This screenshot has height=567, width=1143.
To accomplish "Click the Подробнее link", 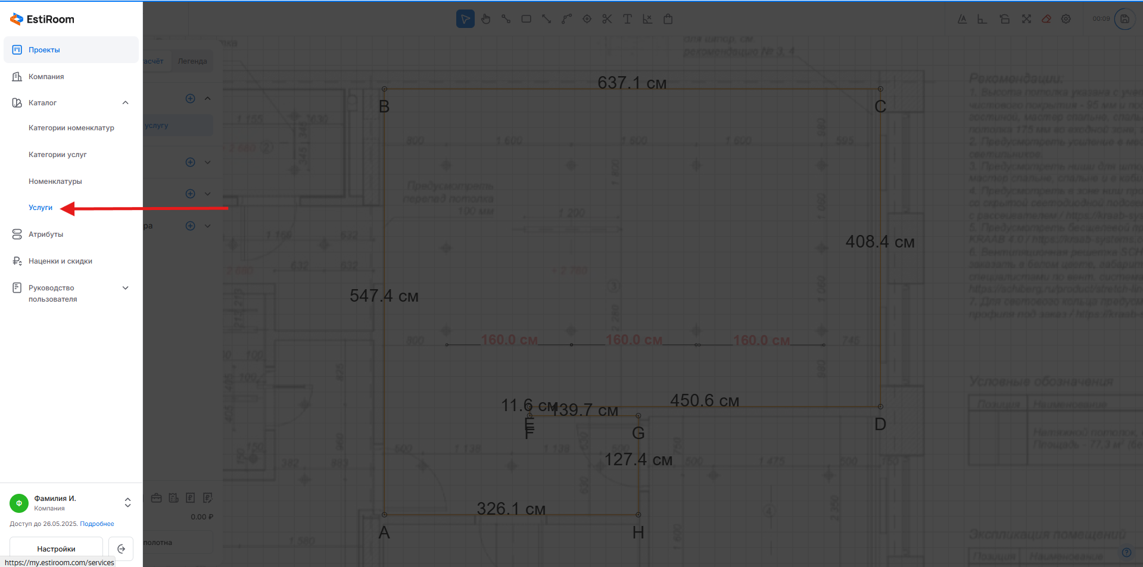I will [97, 524].
